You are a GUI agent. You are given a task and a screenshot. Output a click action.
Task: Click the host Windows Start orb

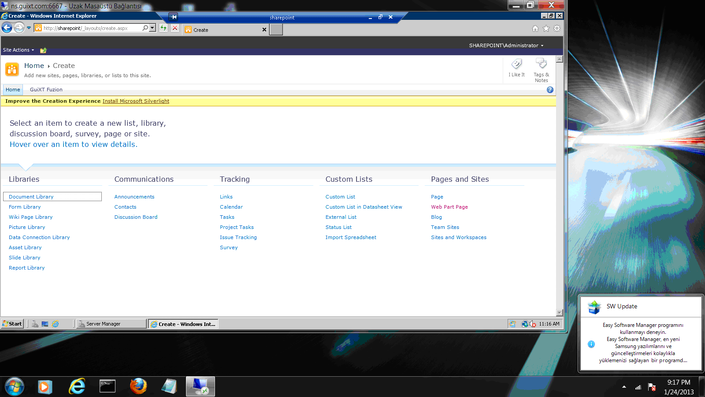(15, 387)
